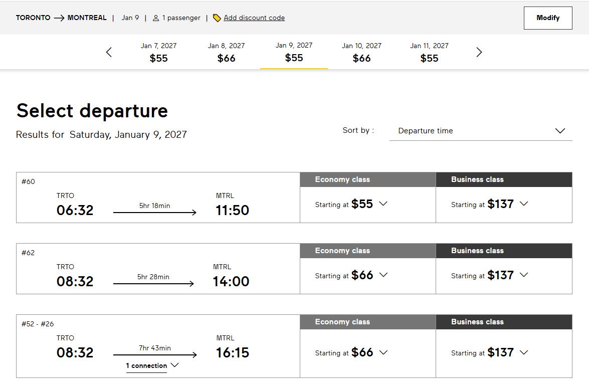Show the 1 connection details
Viewport: 589px width, 383px height.
pos(152,365)
